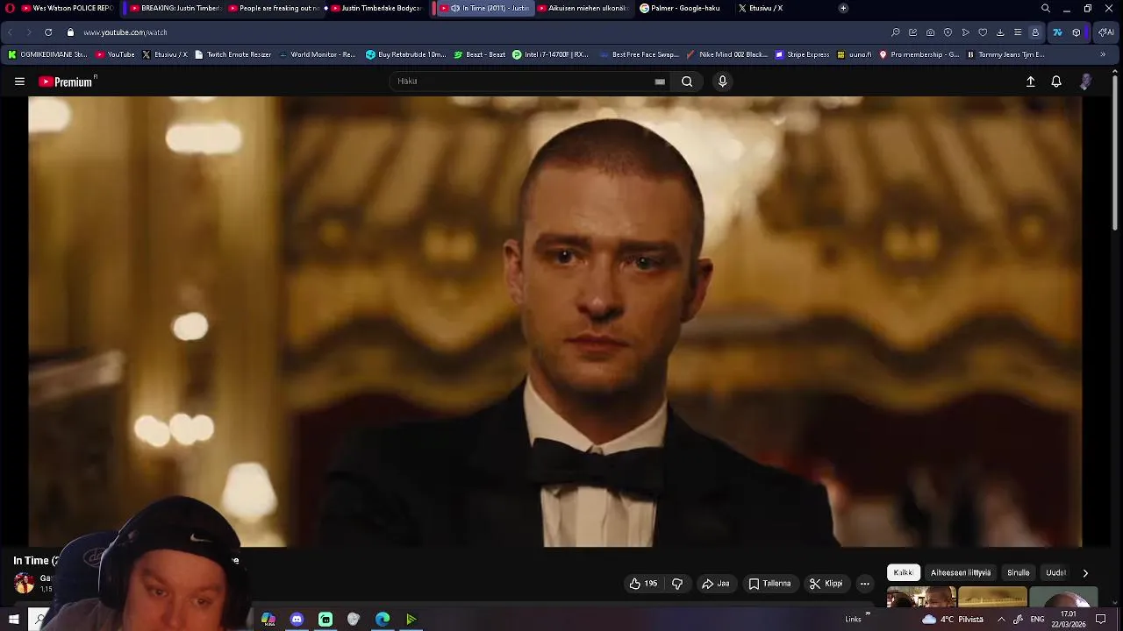Open the Best Free Face Swap bookmark

[639, 54]
